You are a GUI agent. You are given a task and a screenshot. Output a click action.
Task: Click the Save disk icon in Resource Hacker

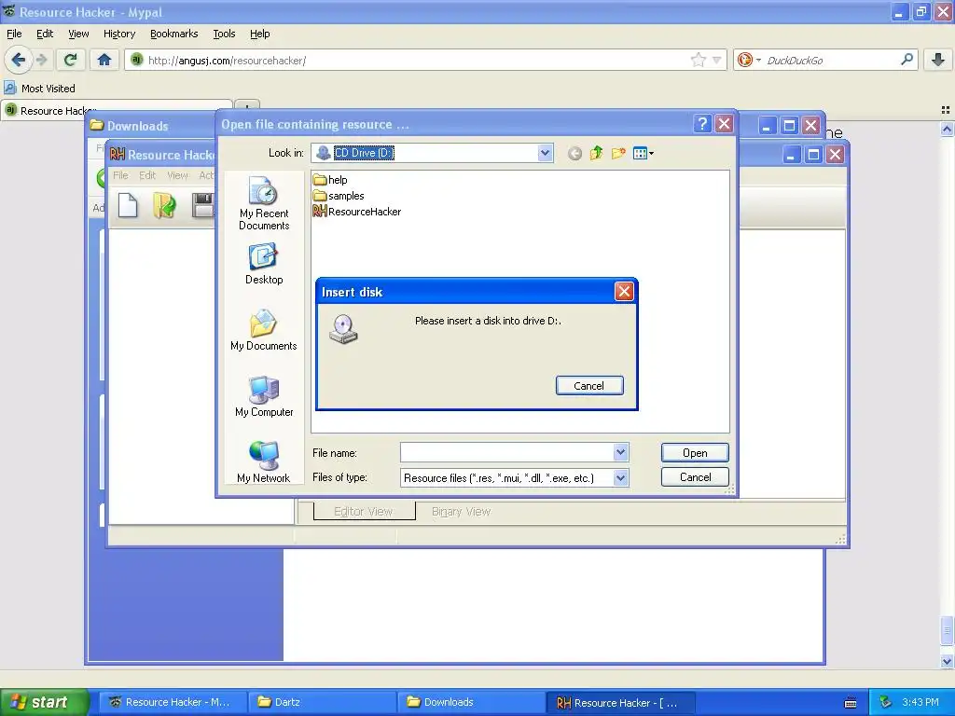pyautogui.click(x=202, y=205)
